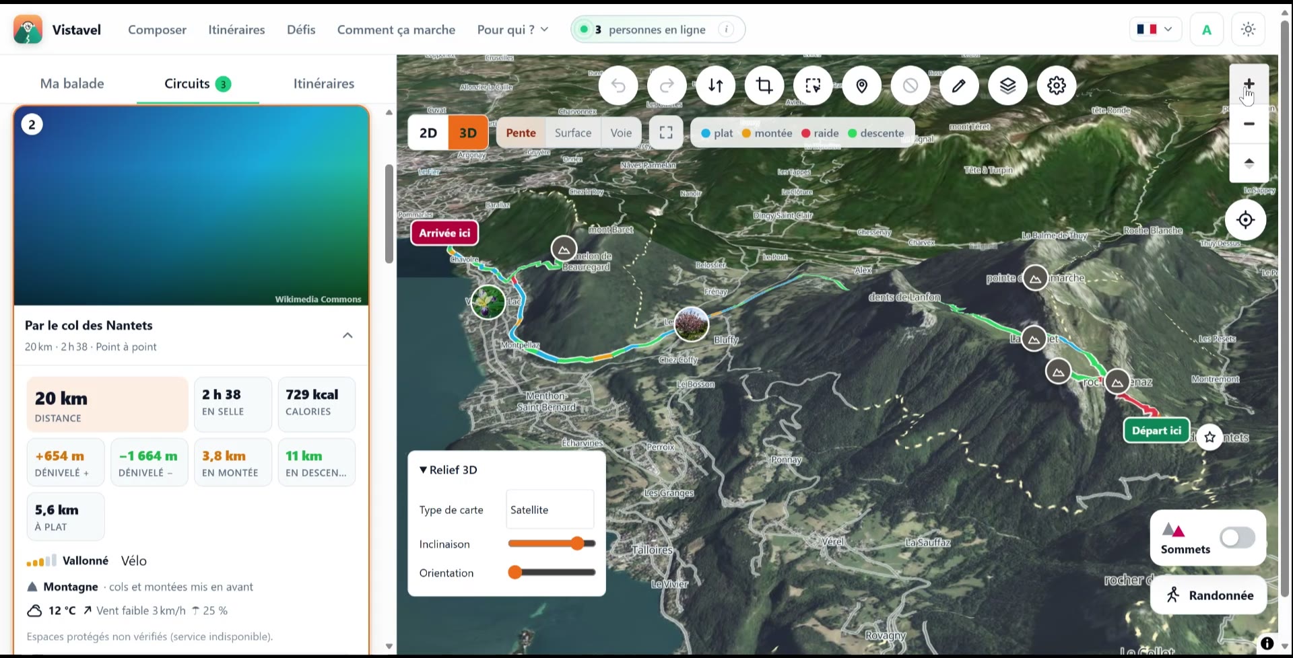Select the Voie coloring mode
This screenshot has width=1293, height=658.
[621, 133]
